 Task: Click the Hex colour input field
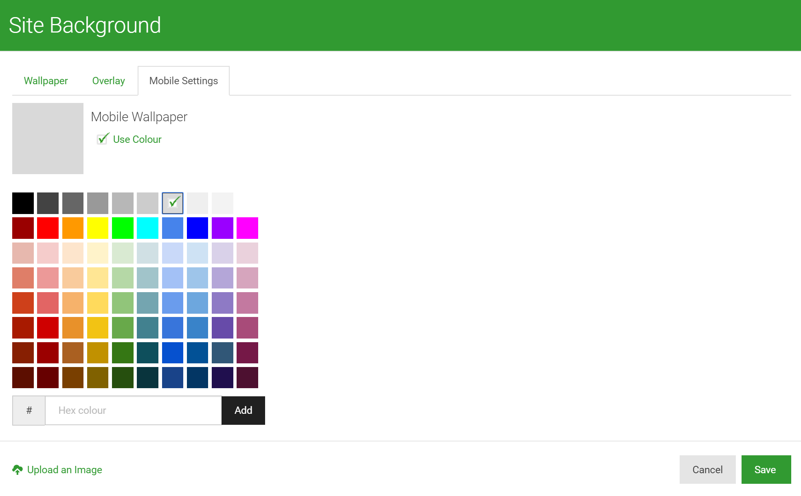tap(133, 411)
